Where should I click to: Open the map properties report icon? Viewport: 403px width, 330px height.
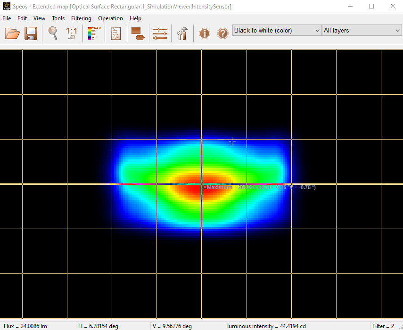pyautogui.click(x=115, y=33)
